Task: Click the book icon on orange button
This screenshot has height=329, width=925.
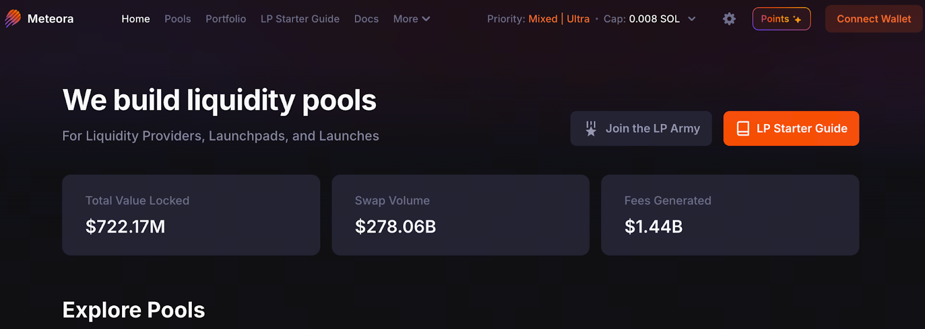Action: click(x=743, y=129)
